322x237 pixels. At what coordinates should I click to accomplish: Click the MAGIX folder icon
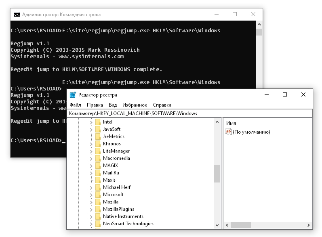(x=98, y=166)
